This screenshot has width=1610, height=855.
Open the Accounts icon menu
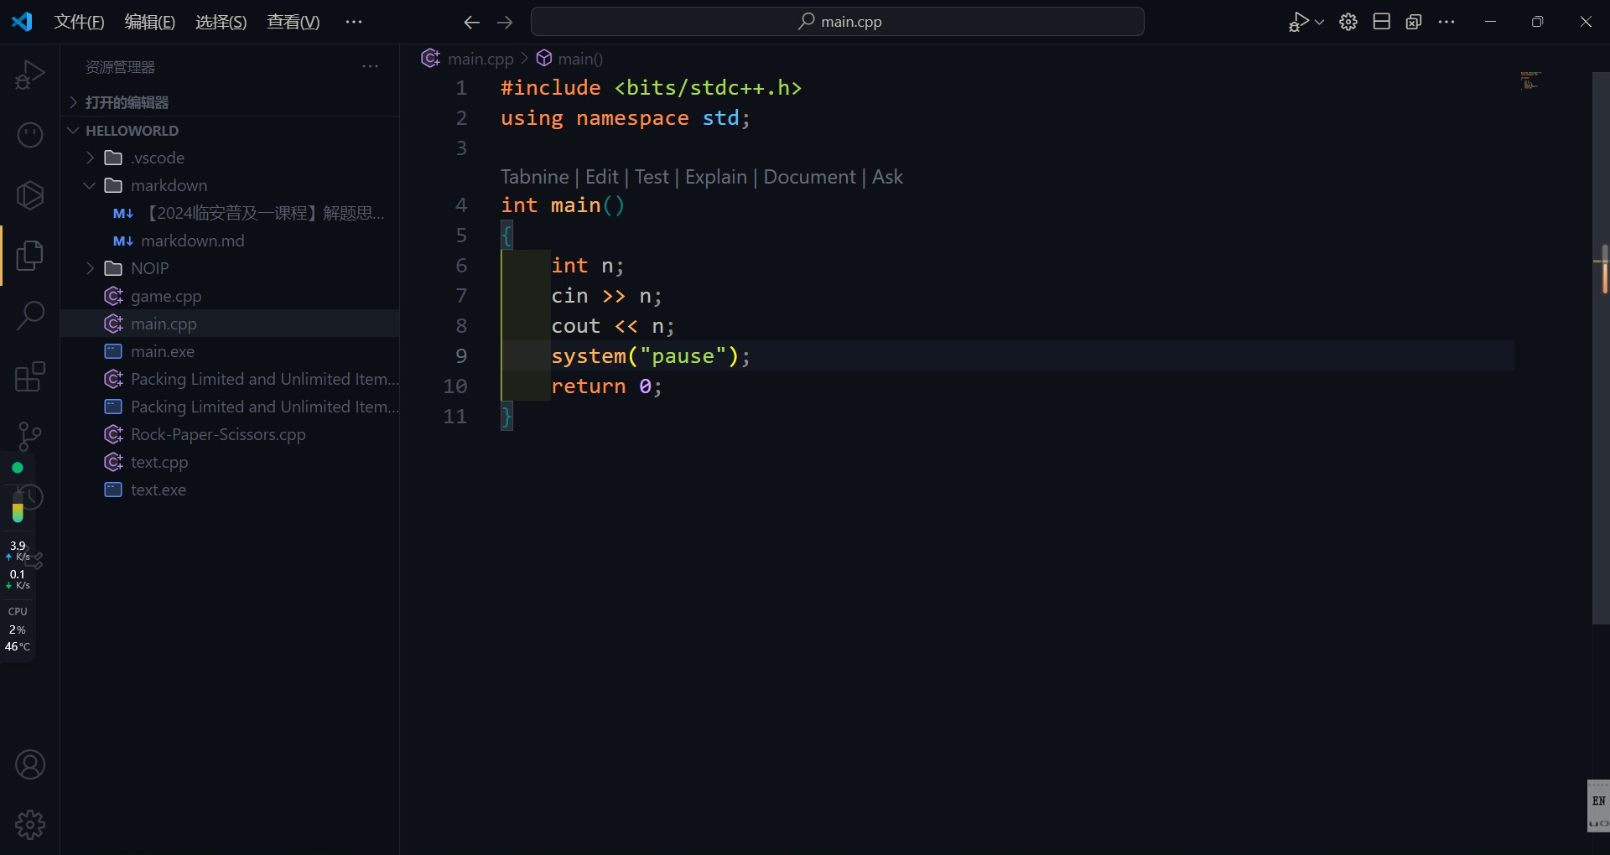30,764
